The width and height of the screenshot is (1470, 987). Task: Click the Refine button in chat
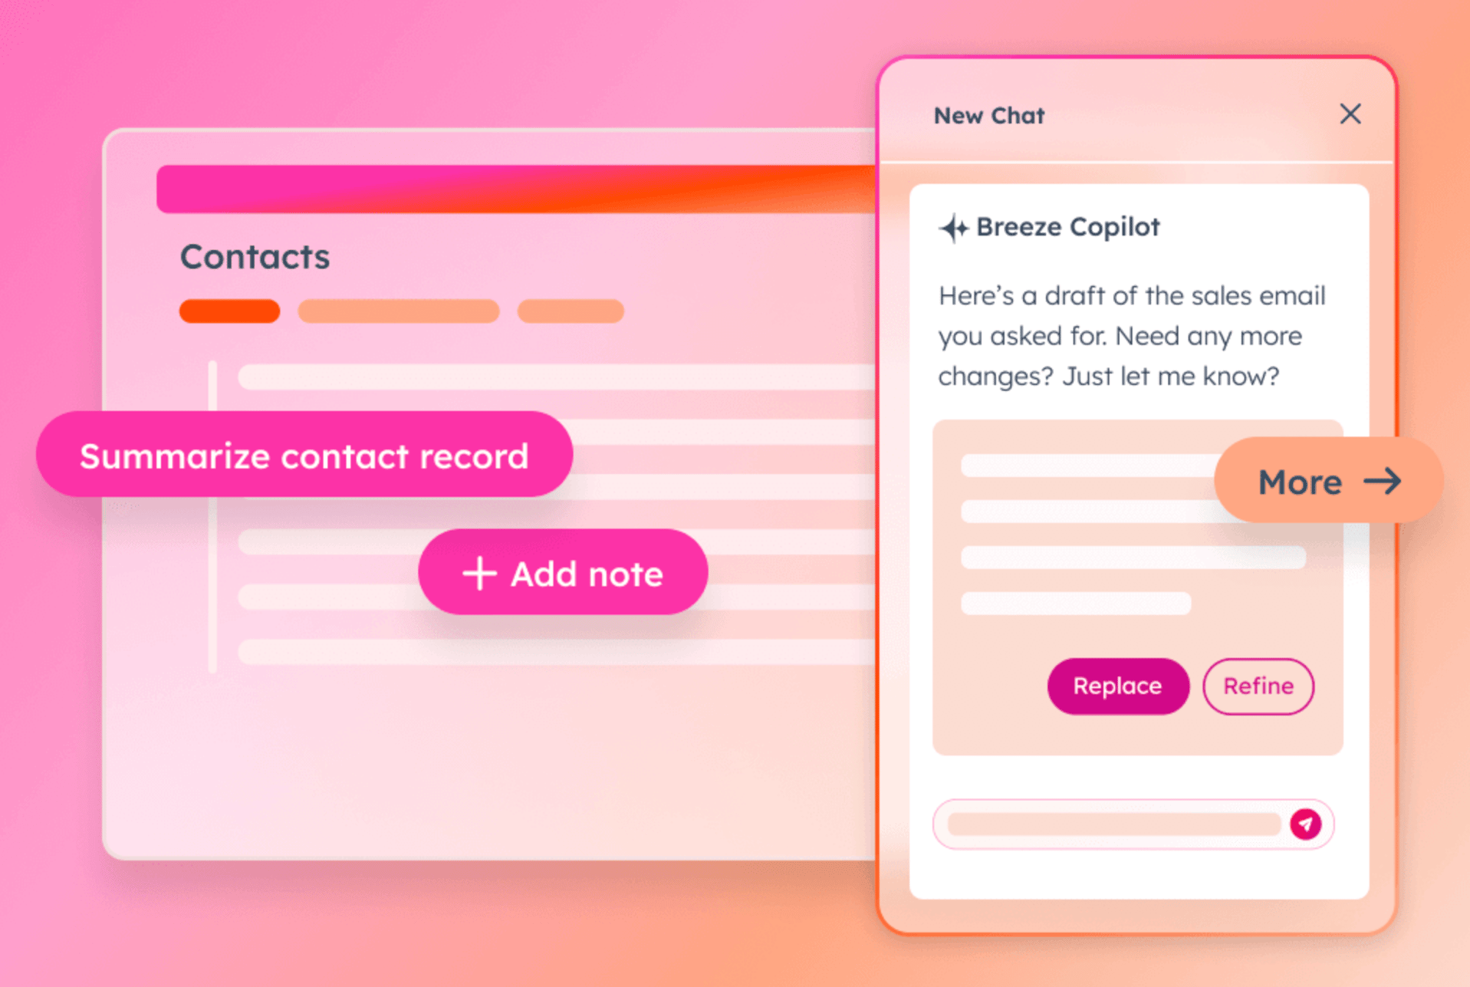[1258, 684]
